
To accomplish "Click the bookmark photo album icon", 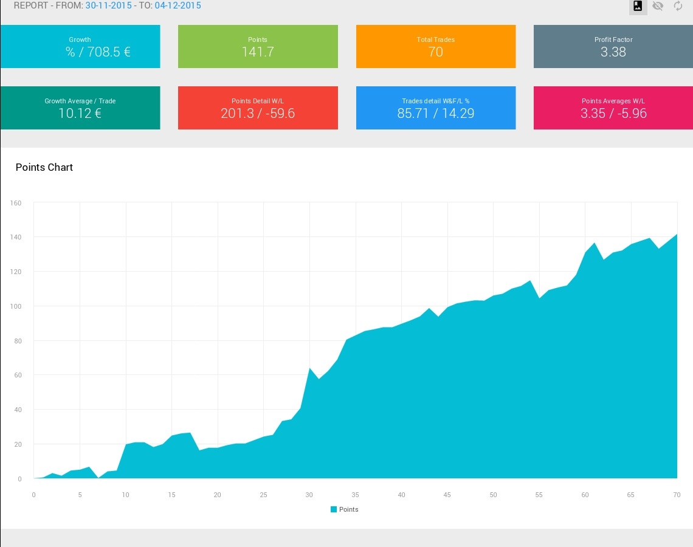I will [638, 6].
